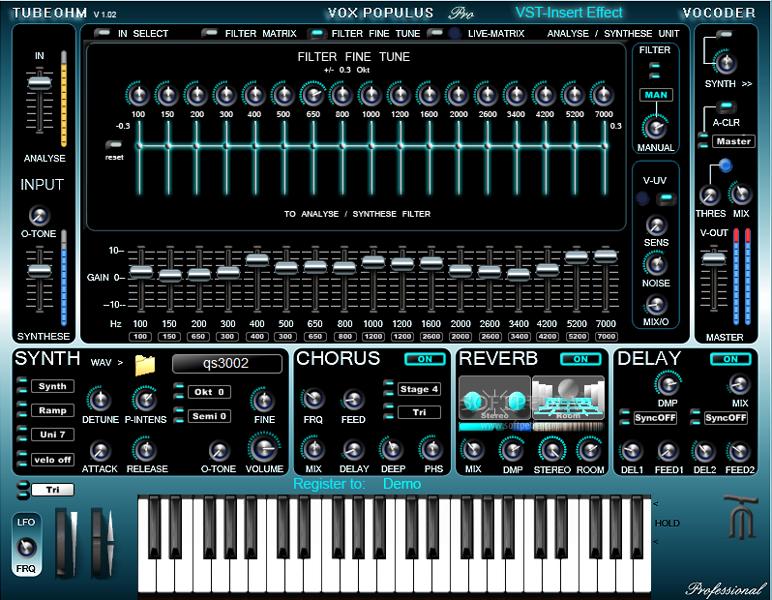
Task: Toggle the Reverb ON switch
Action: click(580, 359)
